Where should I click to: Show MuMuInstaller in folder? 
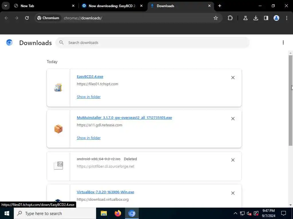pos(89,138)
